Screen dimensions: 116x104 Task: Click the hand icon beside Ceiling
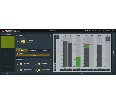17,53
